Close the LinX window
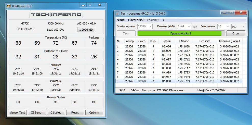Screen dimensions: 252x125 [241, 12]
